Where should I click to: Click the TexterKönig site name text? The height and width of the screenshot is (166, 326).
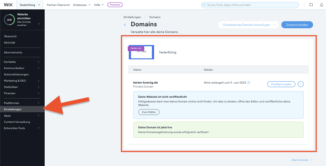tap(168, 53)
